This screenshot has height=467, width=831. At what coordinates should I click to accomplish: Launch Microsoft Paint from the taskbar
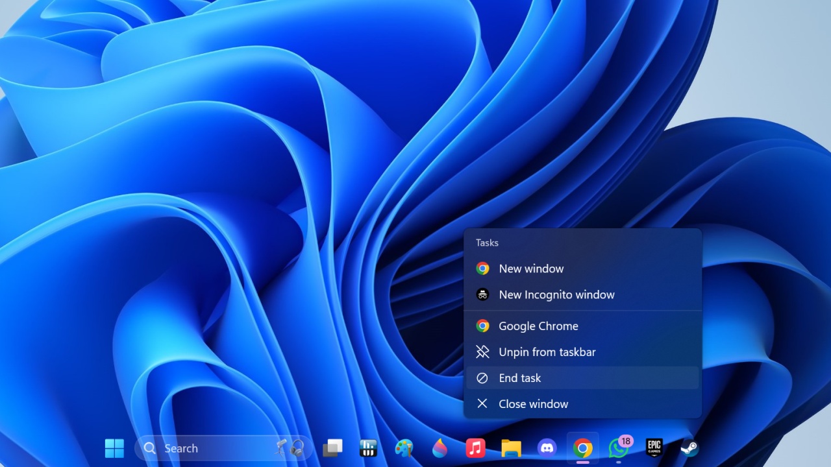404,448
